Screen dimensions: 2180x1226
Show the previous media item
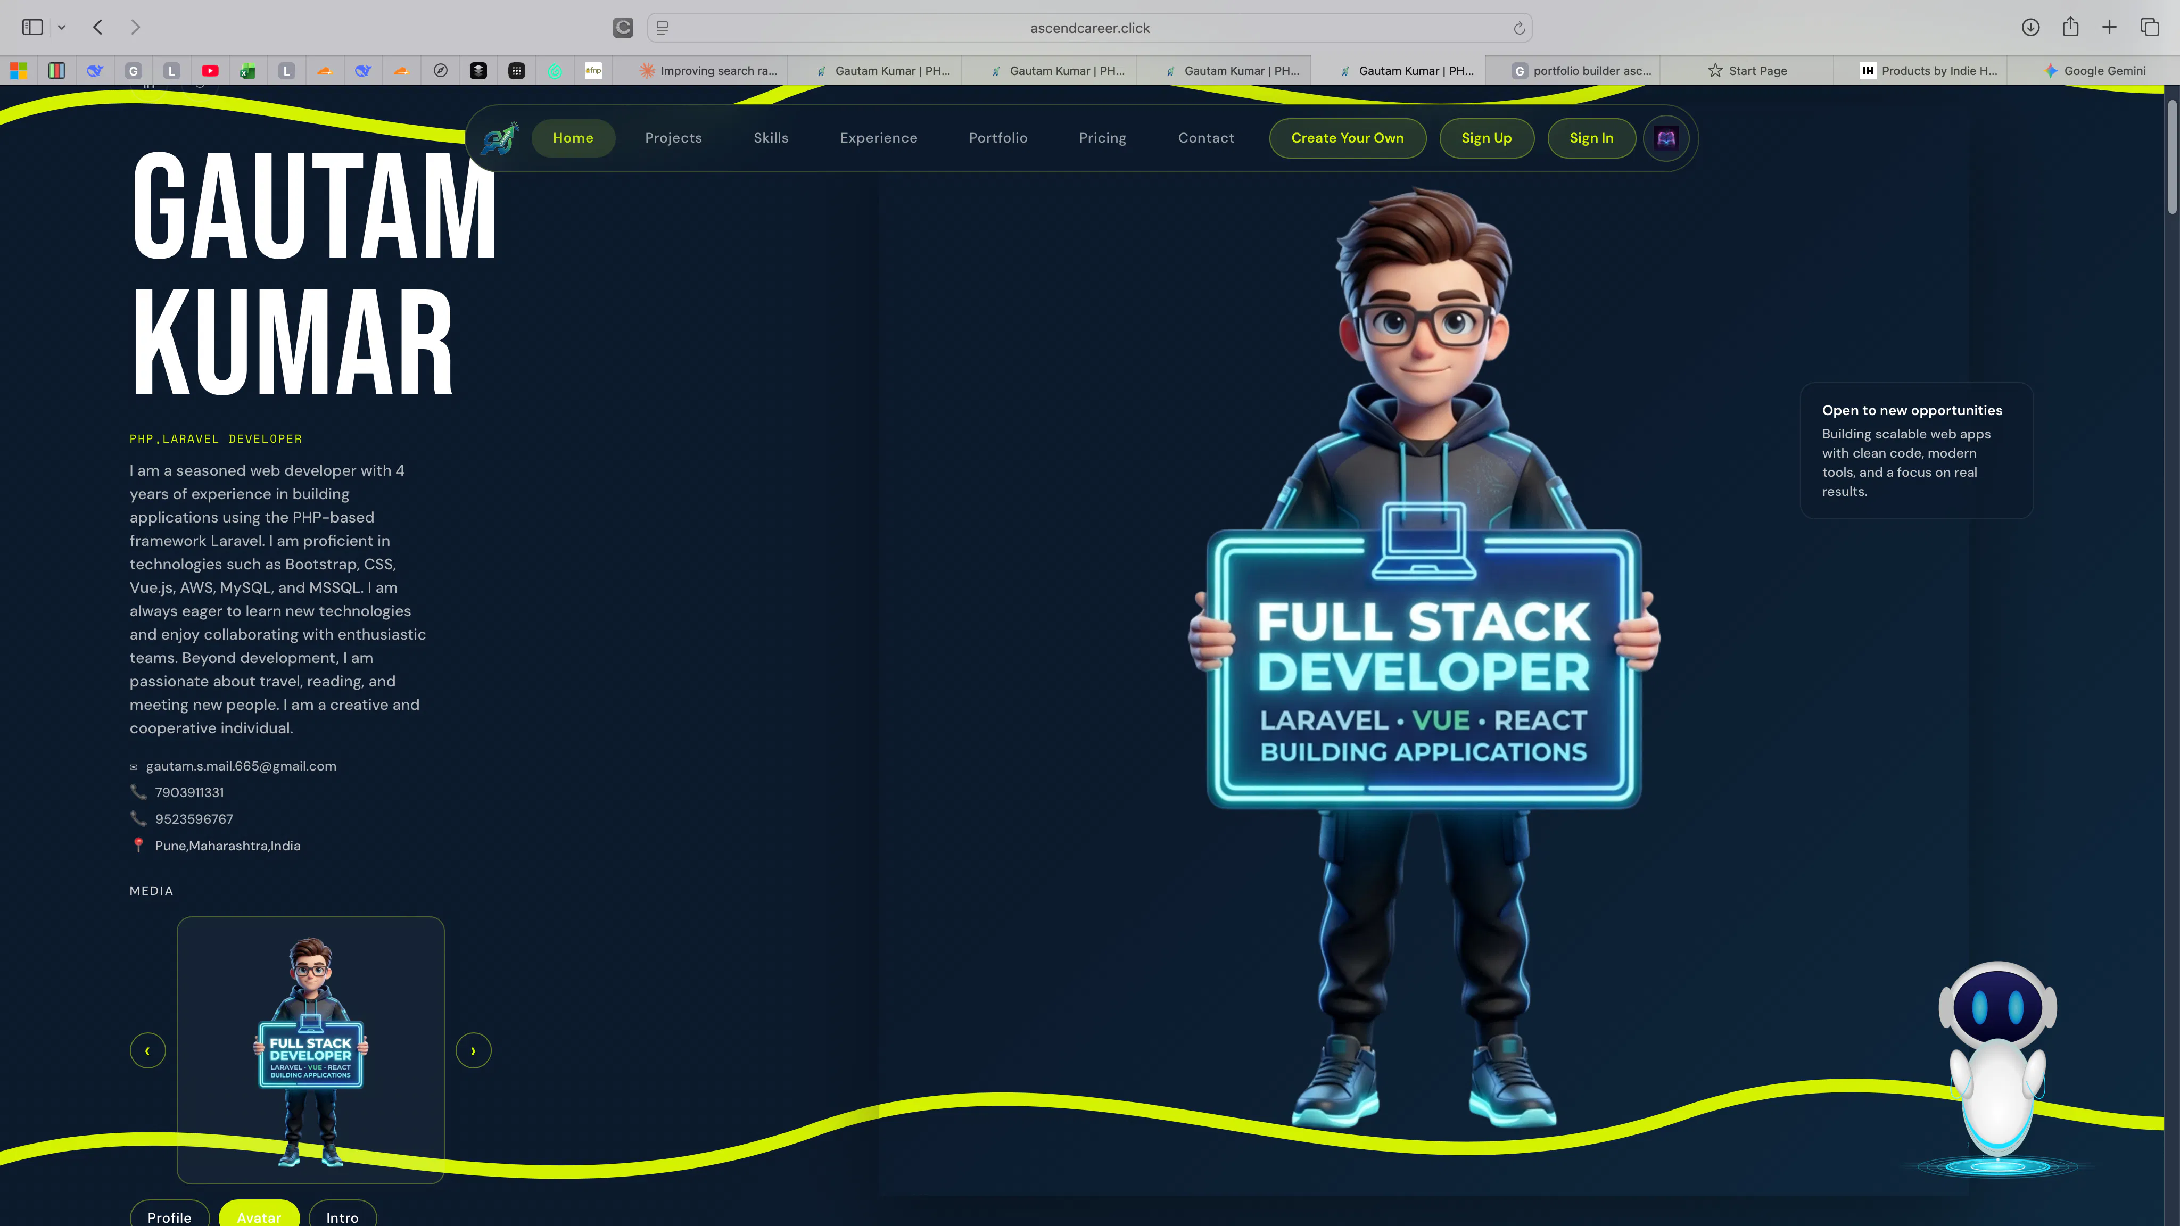click(x=147, y=1051)
